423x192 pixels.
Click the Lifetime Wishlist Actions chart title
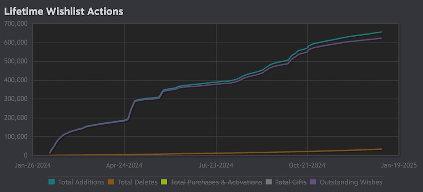click(x=63, y=12)
